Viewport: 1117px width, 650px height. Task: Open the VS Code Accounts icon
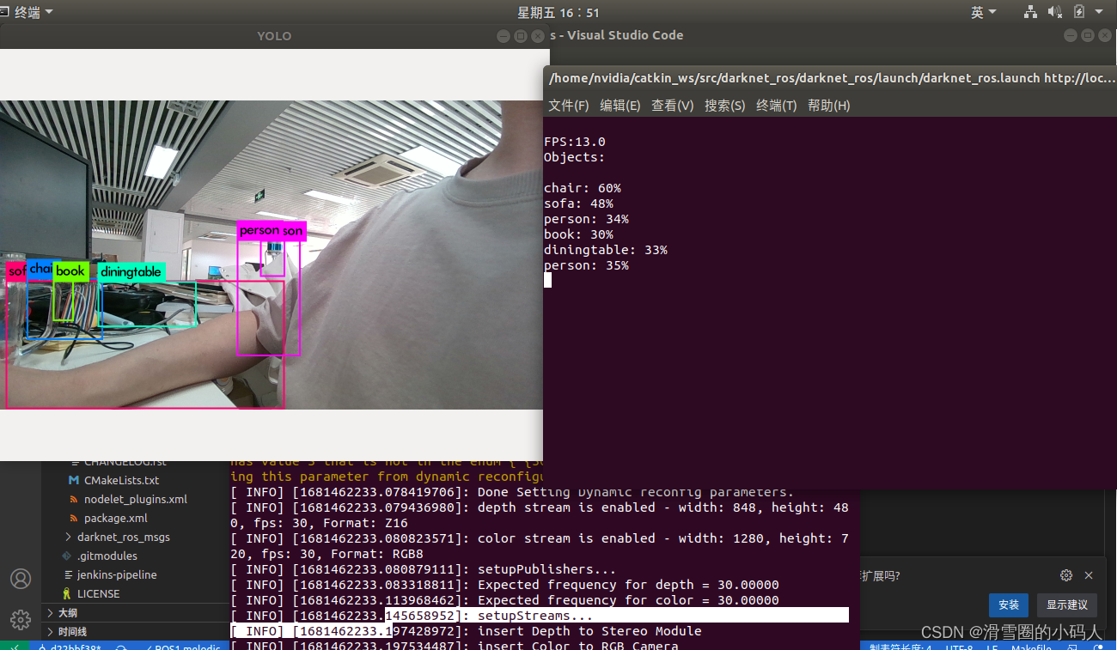21,579
